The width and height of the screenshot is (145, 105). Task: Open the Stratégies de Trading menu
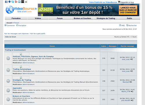(106, 18)
